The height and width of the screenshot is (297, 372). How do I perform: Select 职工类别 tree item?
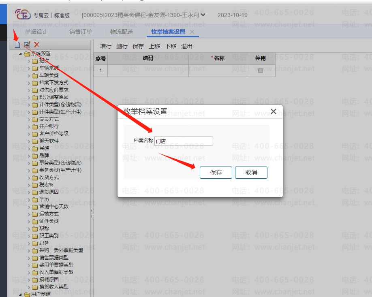[x=49, y=236]
